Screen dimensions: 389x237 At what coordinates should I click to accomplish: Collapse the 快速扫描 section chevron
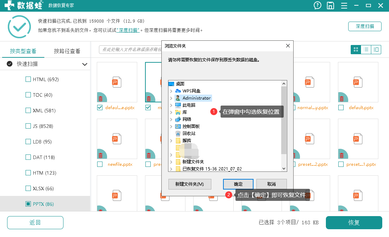click(x=85, y=64)
